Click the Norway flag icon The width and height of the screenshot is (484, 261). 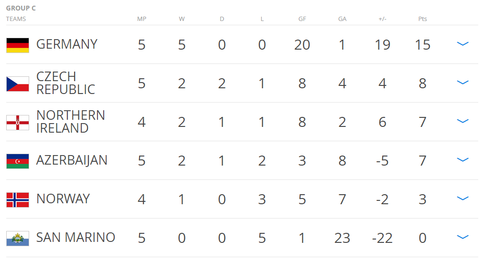(x=18, y=199)
